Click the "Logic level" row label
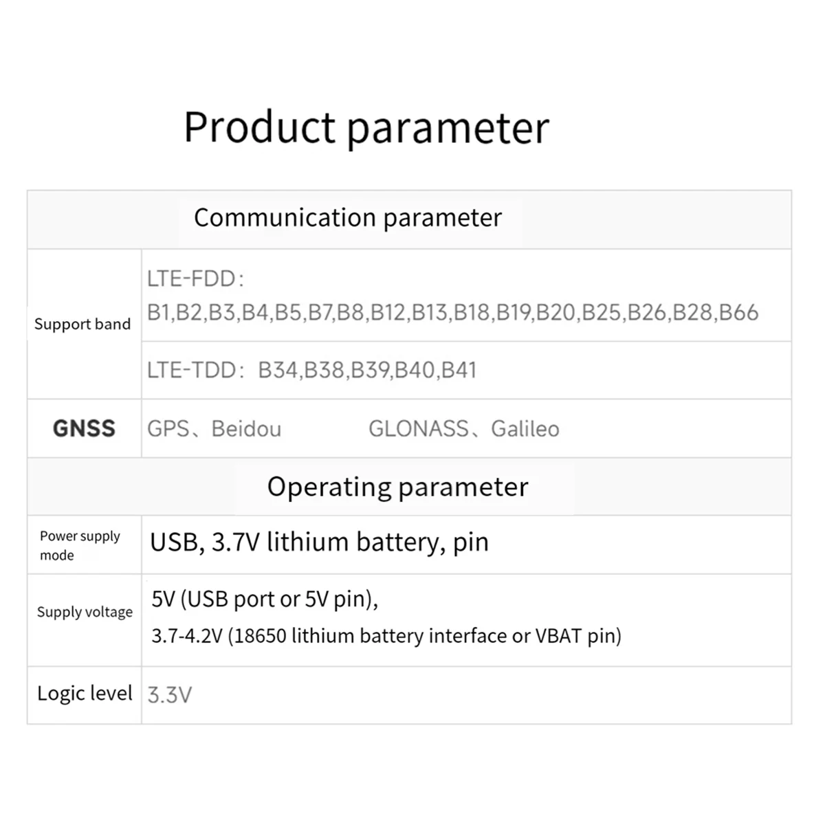Viewport: 825px width, 825px height. 85,693
